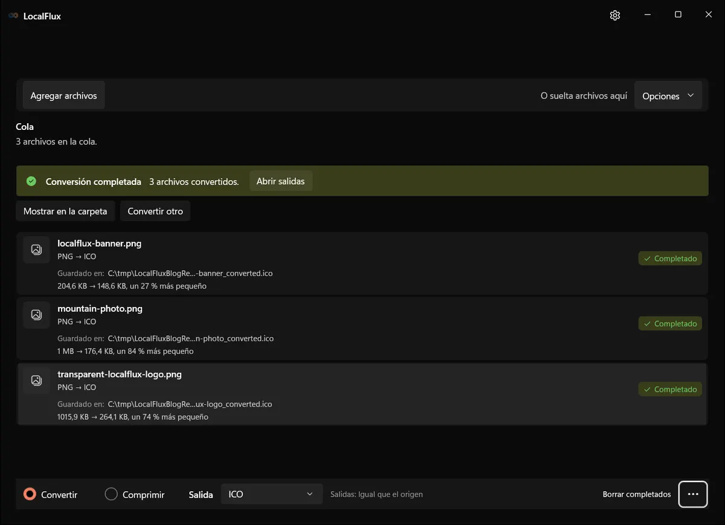Viewport: 725px width, 525px height.
Task: Click Borrar completados
Action: [637, 494]
